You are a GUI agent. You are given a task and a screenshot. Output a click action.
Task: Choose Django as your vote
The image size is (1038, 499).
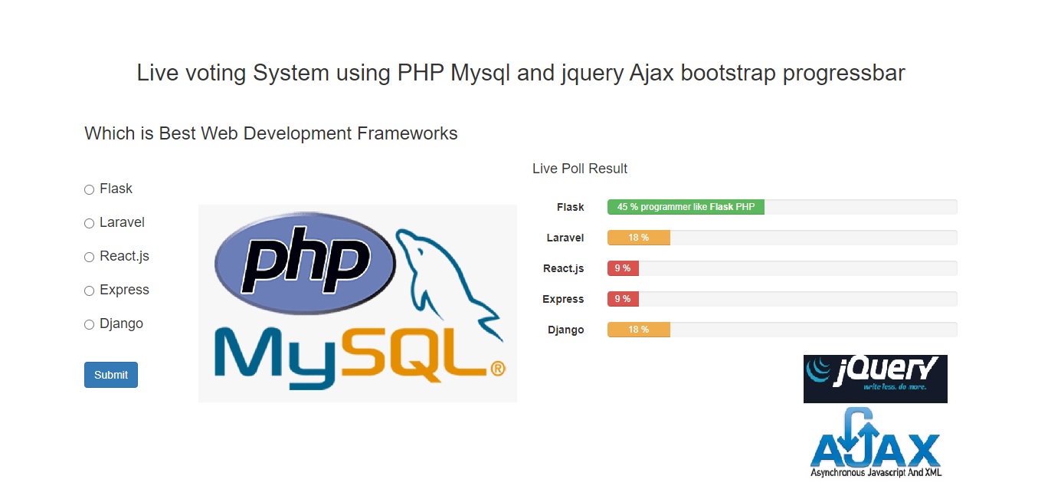(89, 323)
